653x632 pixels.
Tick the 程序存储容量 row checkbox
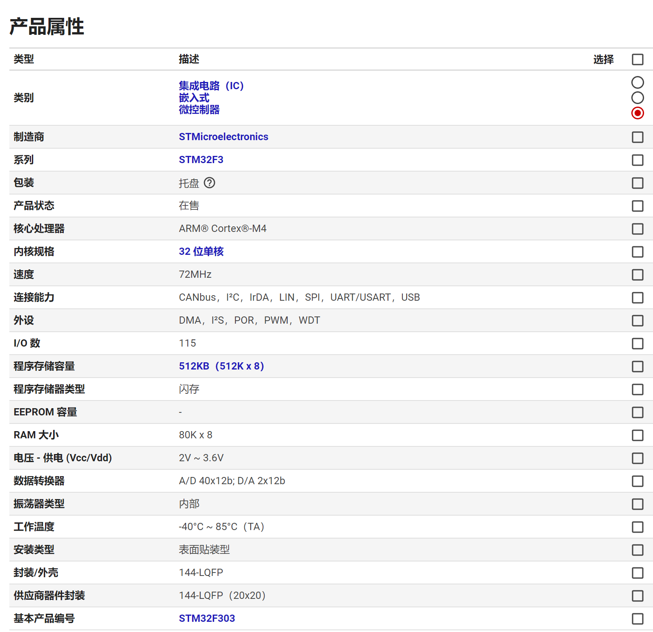(x=637, y=367)
